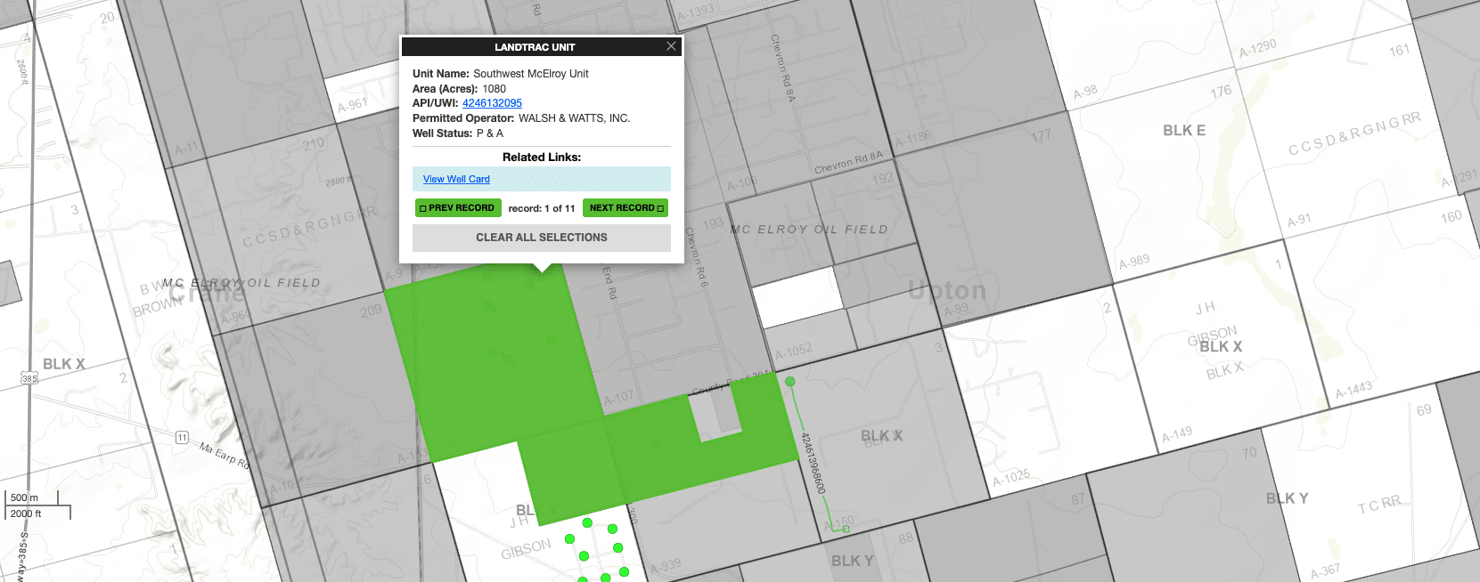Viewport: 1480px width, 582px height.
Task: Go to previous record
Action: click(x=457, y=208)
